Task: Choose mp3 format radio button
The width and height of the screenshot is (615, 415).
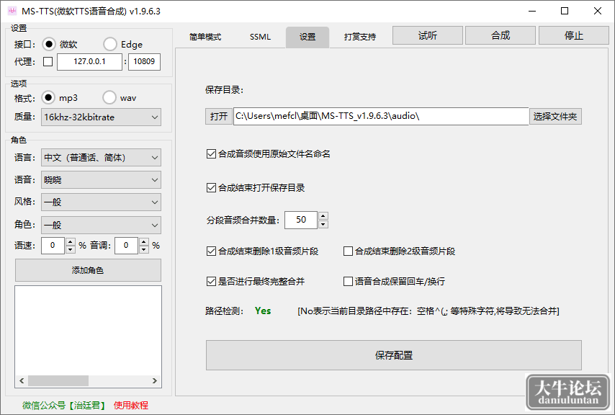Action: [48, 98]
